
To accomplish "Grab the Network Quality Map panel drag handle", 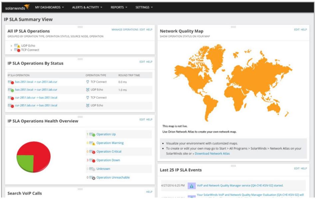I will (233, 27).
